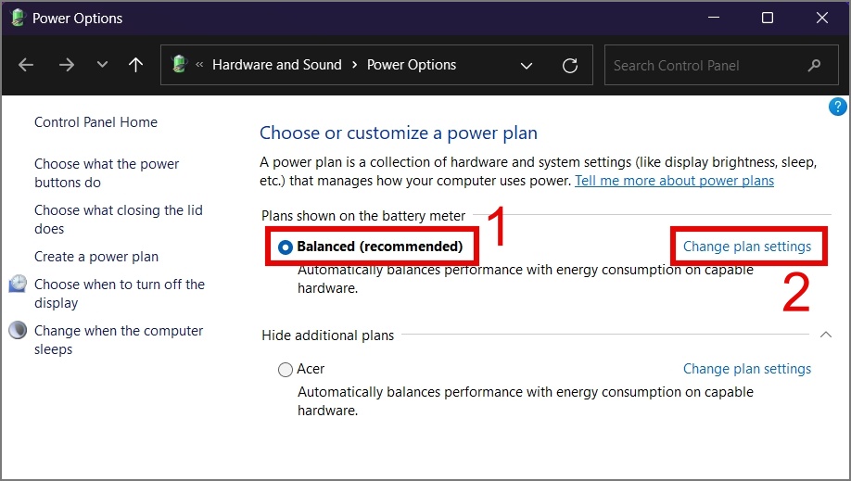Click the Hide additional plans label
Viewport: 851px width, 481px height.
327,335
